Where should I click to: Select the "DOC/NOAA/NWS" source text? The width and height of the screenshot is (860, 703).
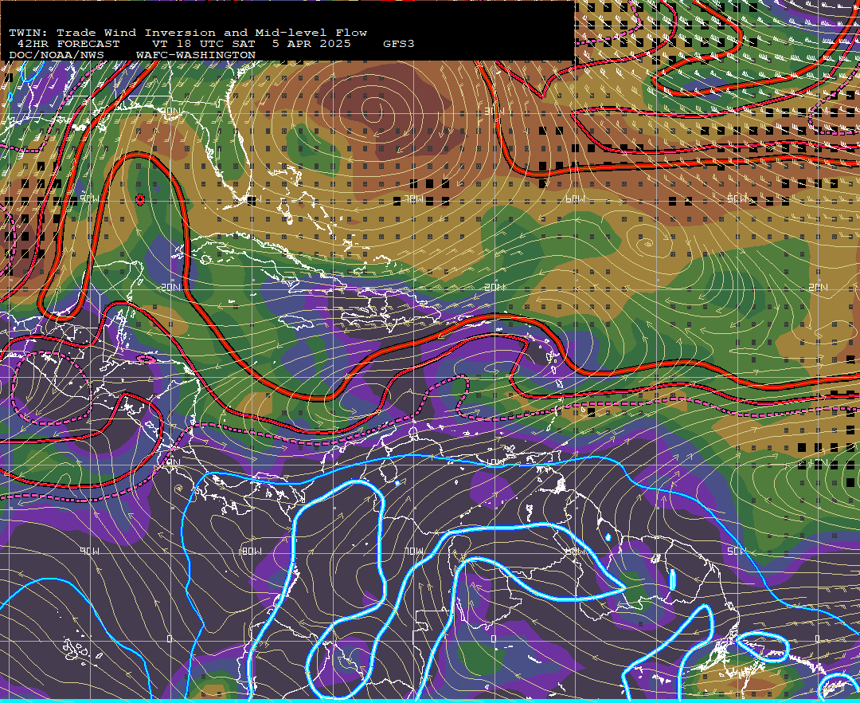pyautogui.click(x=57, y=56)
